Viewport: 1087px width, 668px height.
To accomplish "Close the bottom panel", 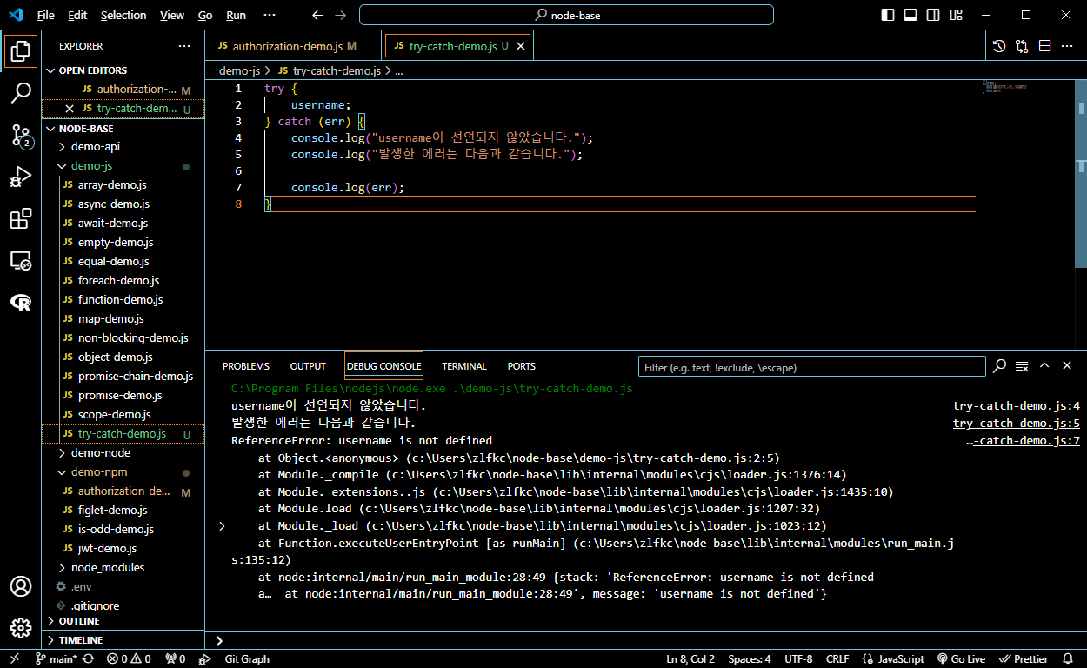I will coord(1067,366).
